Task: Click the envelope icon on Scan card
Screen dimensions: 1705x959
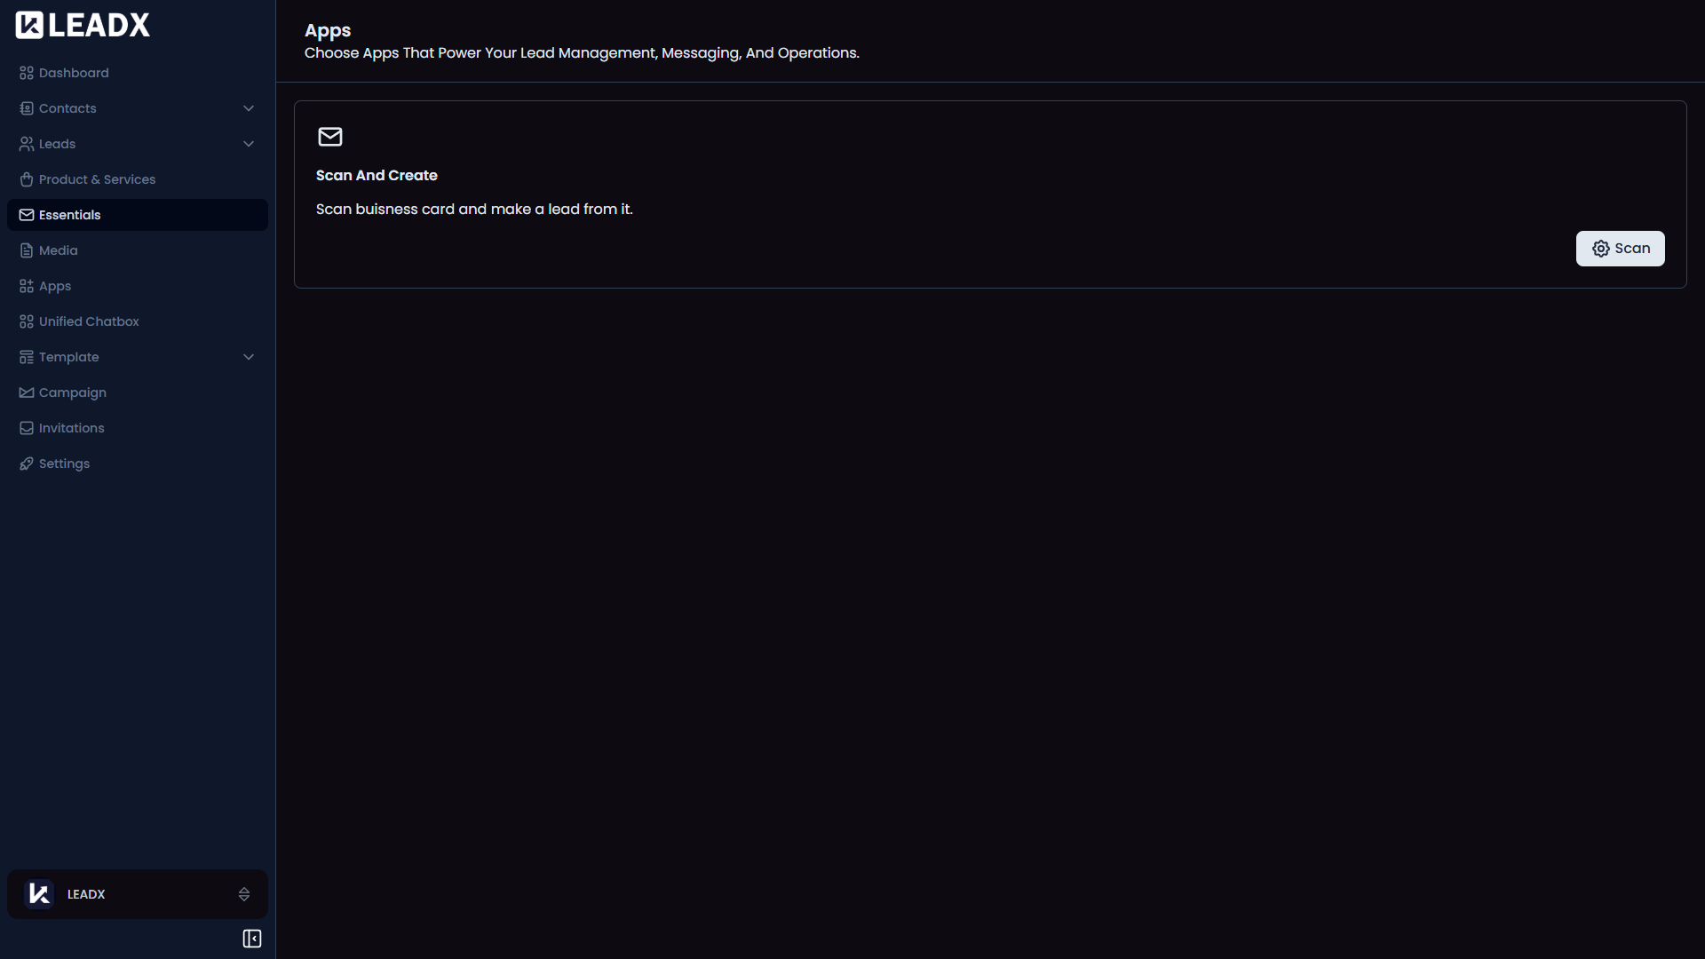Action: pos(330,137)
